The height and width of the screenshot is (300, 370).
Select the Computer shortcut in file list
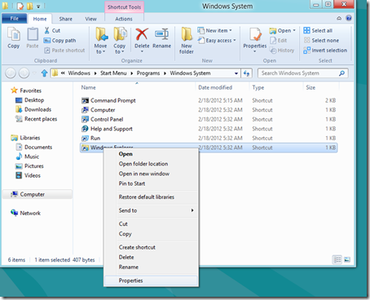point(209,110)
